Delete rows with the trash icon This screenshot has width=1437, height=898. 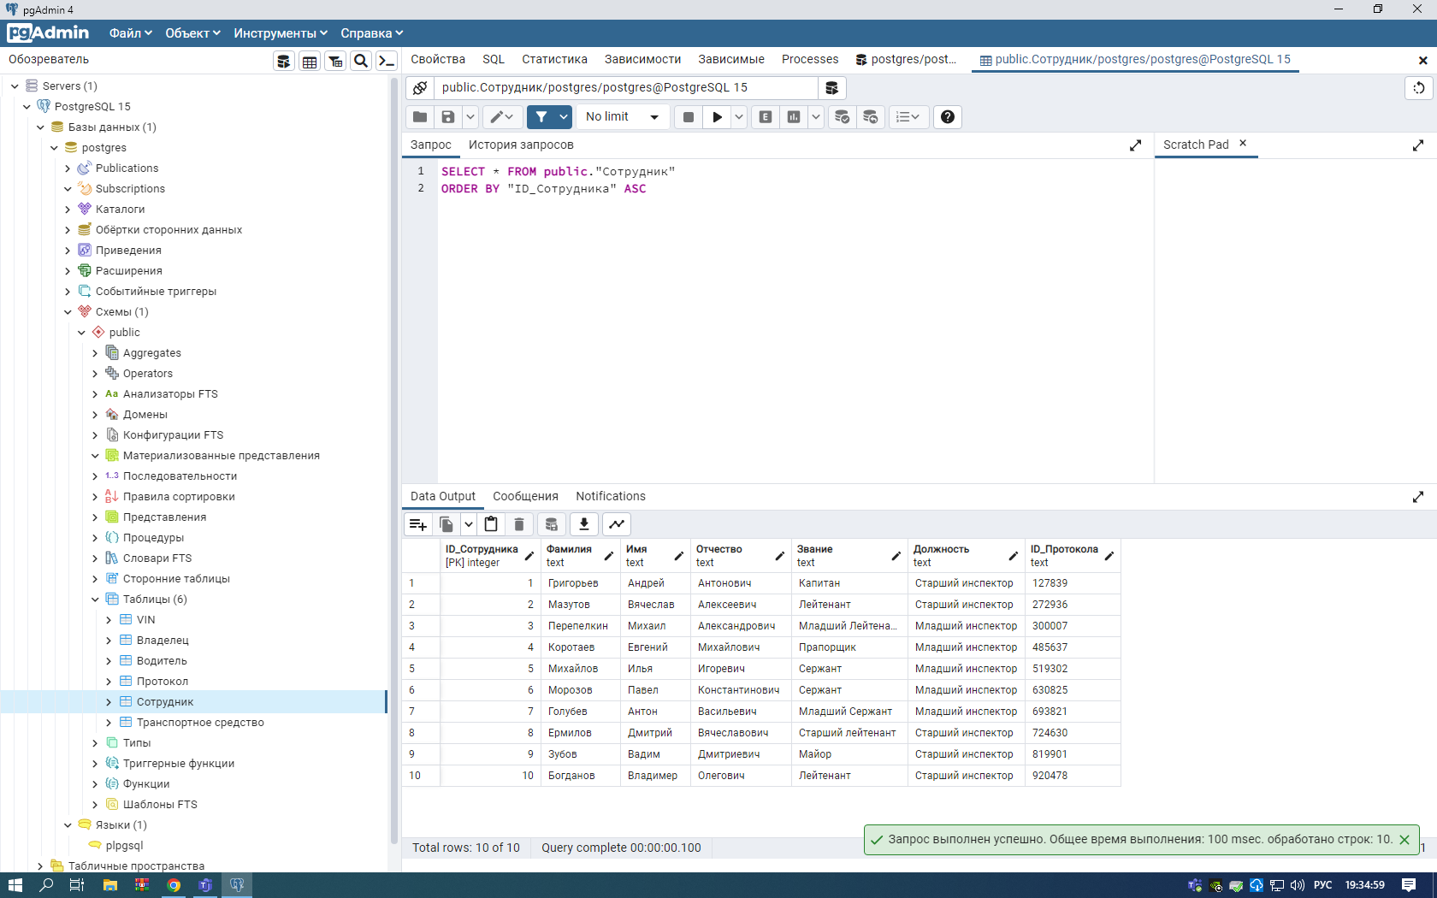[x=519, y=524]
